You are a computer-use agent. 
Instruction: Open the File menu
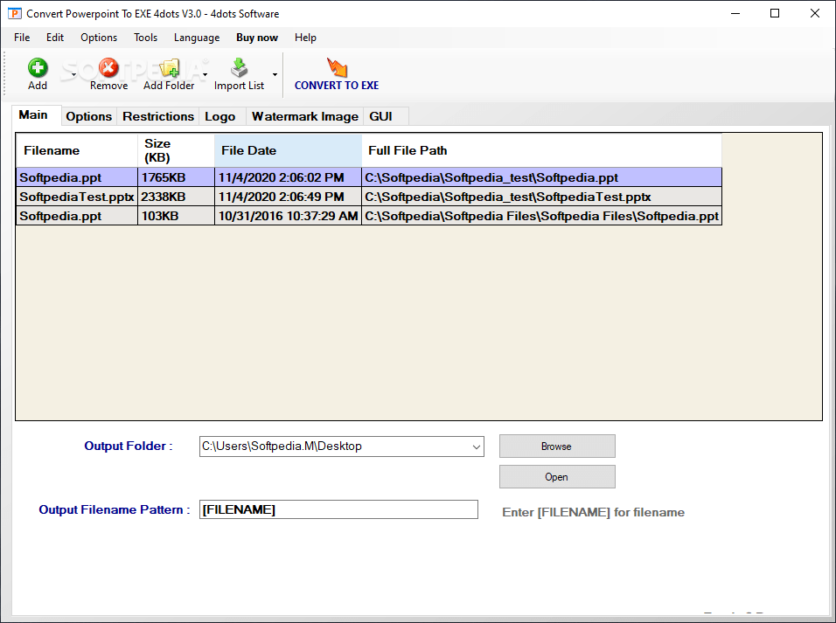click(x=22, y=38)
